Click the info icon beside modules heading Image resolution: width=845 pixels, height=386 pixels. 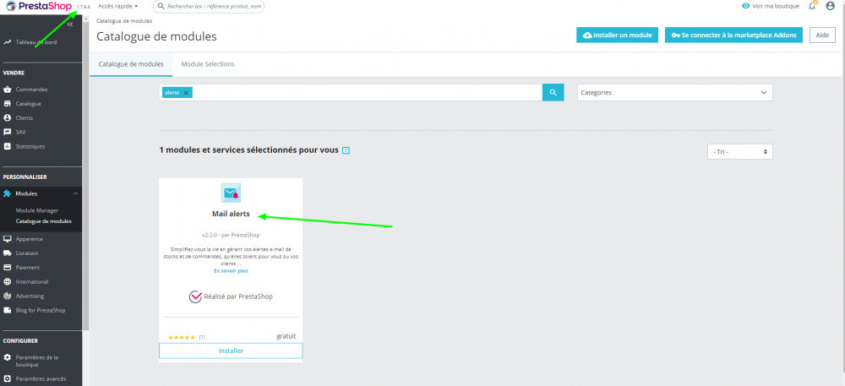click(346, 150)
